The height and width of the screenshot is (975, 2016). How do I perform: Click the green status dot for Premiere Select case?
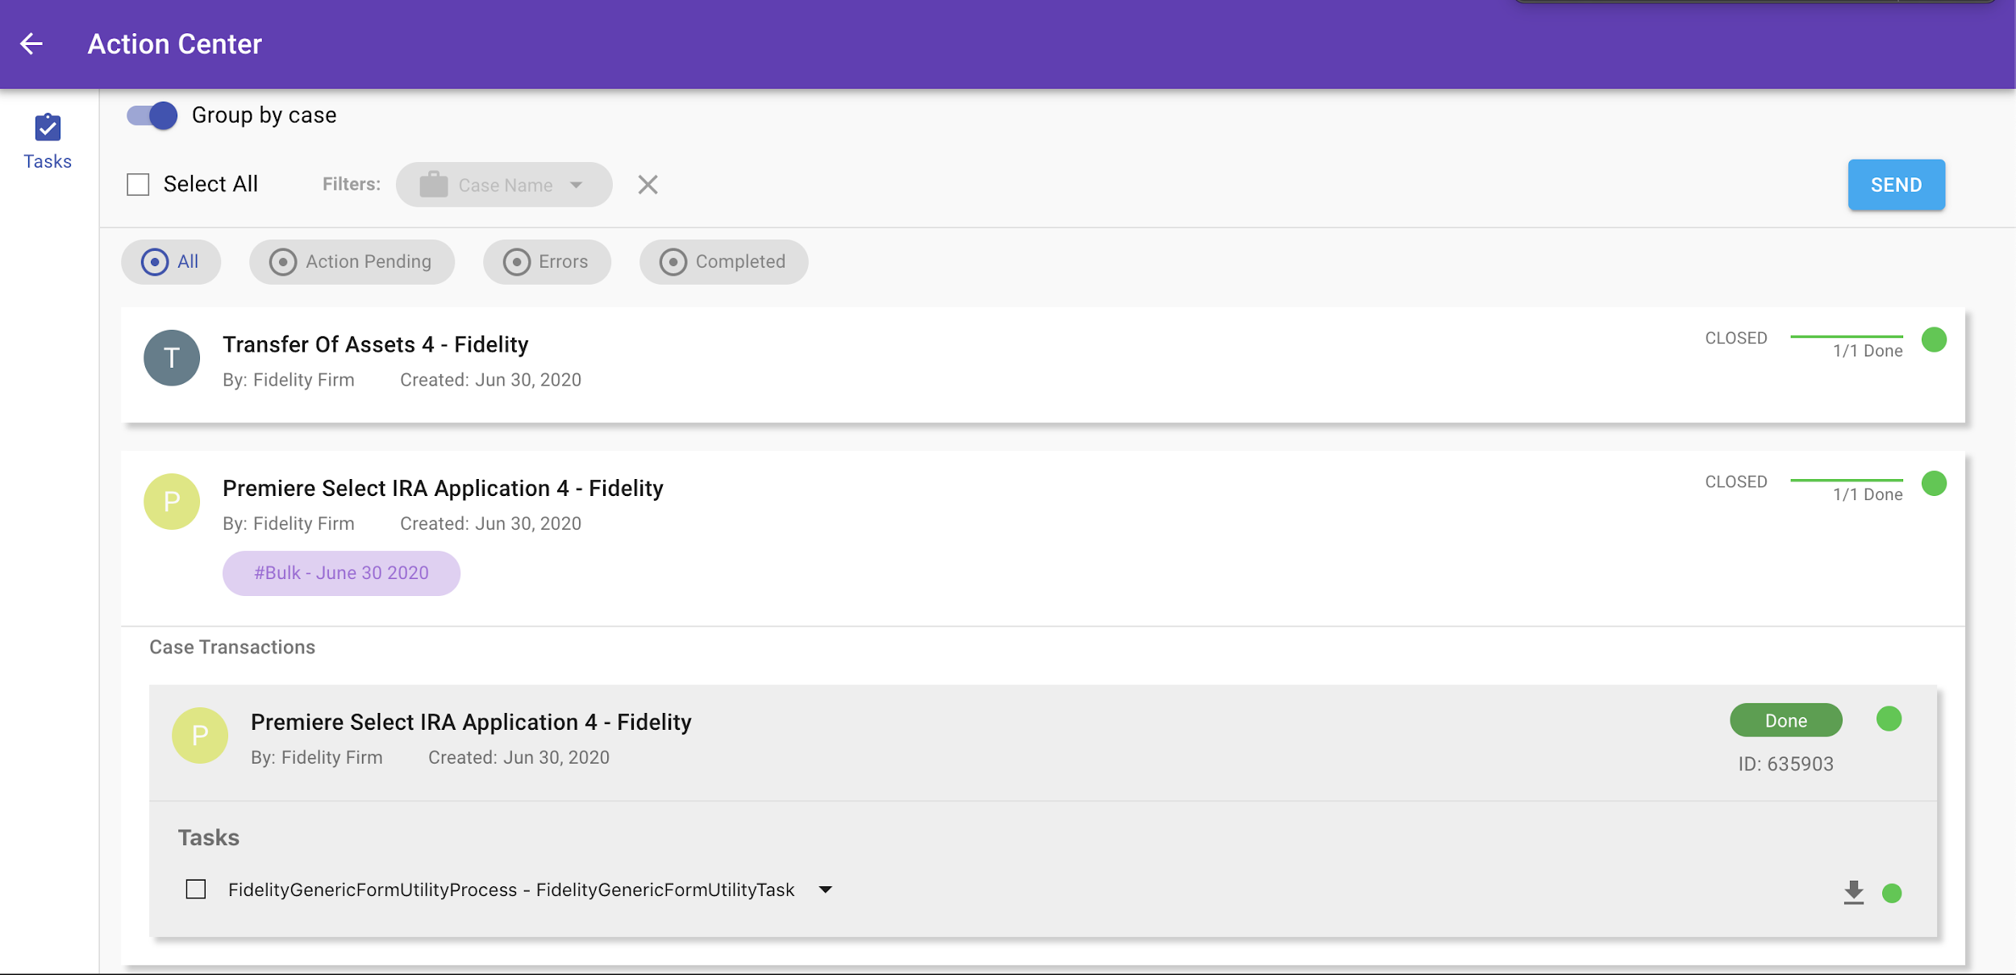tap(1934, 483)
